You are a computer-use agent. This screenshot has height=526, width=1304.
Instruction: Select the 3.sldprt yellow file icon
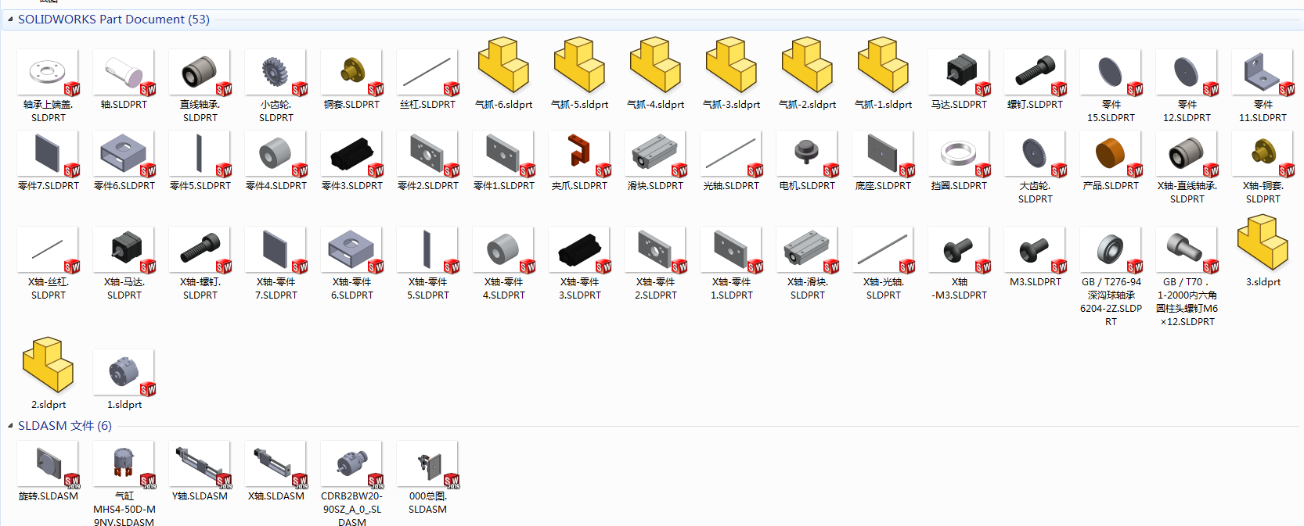click(1263, 243)
